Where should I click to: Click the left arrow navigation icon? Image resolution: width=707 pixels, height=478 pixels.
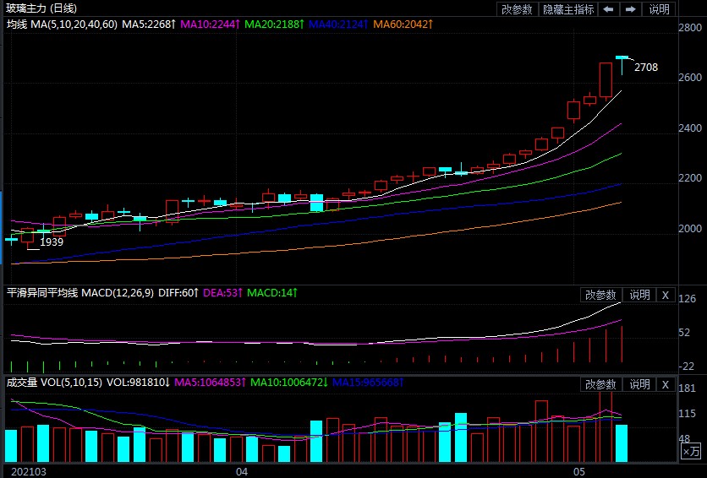tap(608, 9)
